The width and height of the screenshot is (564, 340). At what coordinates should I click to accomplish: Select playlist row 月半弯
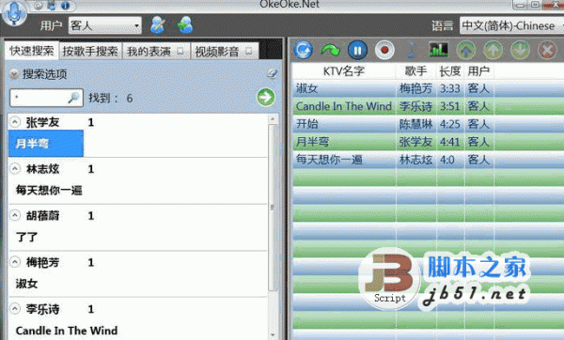[x=428, y=142]
